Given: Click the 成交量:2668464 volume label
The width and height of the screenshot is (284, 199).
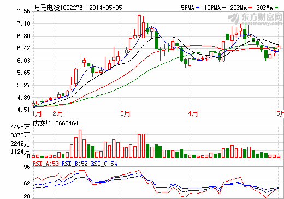Looking at the screenshot, I should coord(55,123).
